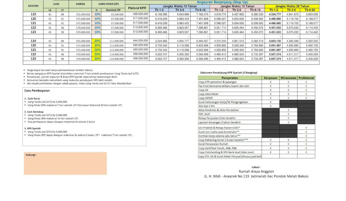
Task: Select the Jangka Waktu 15 Tahun header
Action: (237, 6)
